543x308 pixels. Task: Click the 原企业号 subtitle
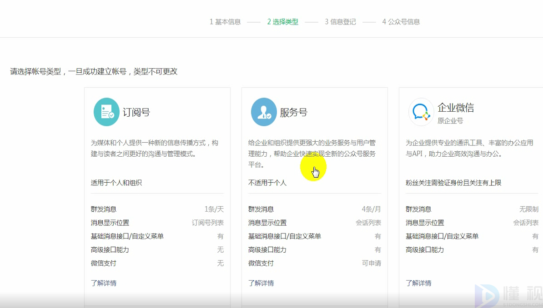[450, 121]
